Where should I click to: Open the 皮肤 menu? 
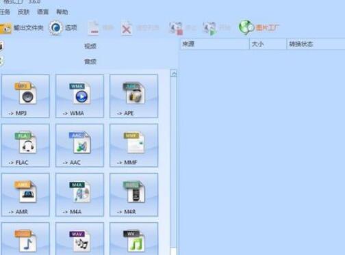click(x=23, y=12)
